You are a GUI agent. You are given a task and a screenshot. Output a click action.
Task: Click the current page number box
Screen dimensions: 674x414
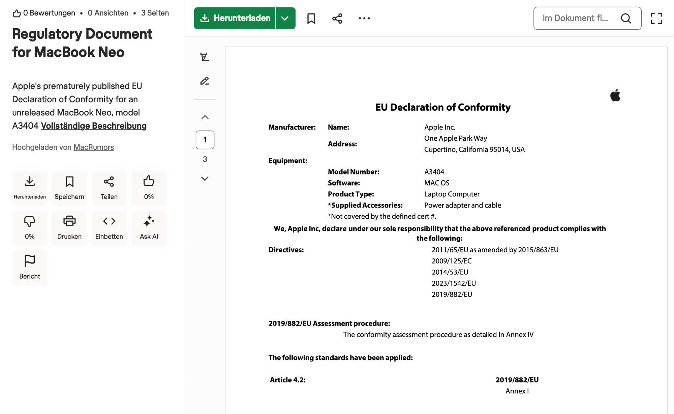click(205, 140)
